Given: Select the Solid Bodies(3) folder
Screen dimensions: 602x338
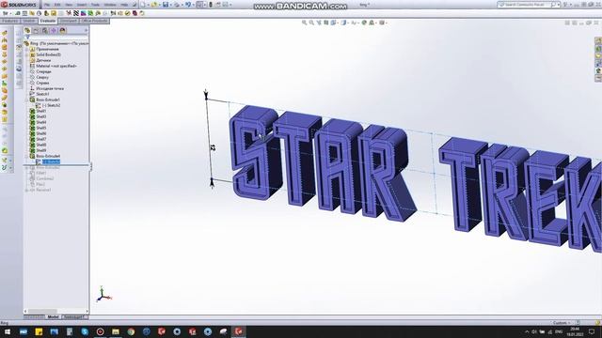Looking at the screenshot, I should [48, 54].
